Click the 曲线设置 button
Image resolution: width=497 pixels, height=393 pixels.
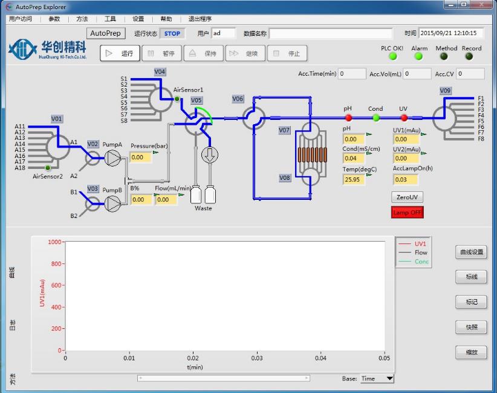point(471,252)
